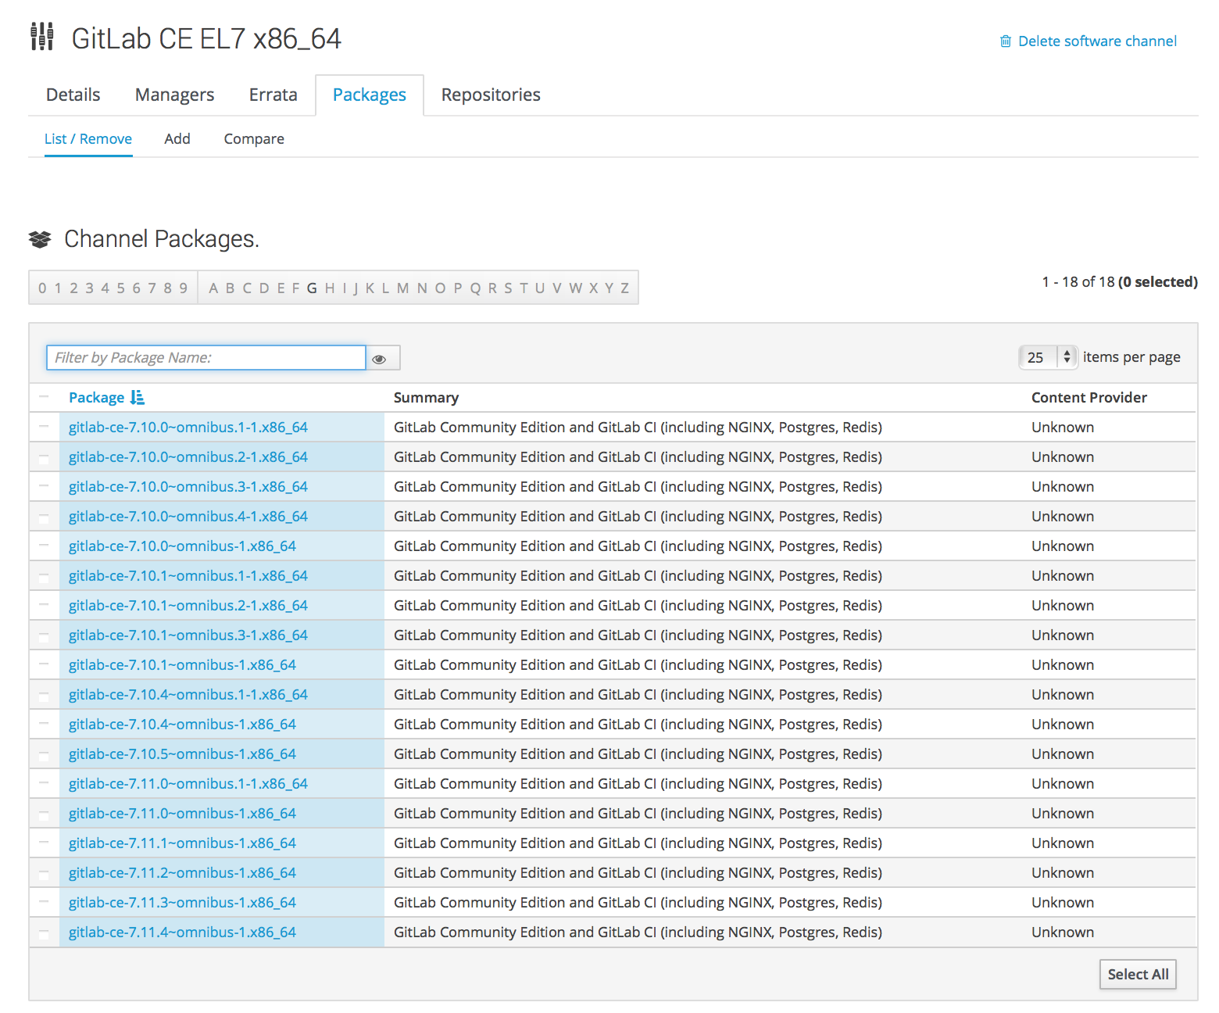Click the trash icon beside Delete software channel
Viewport: 1219px width, 1013px height.
point(1005,41)
